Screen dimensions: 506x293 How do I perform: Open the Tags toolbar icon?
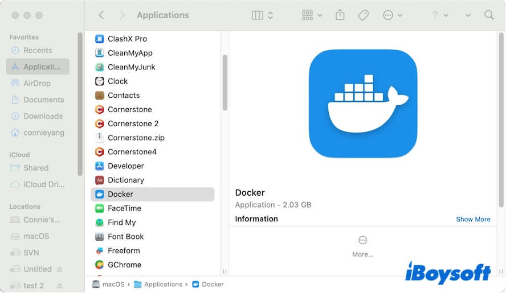[x=363, y=15]
